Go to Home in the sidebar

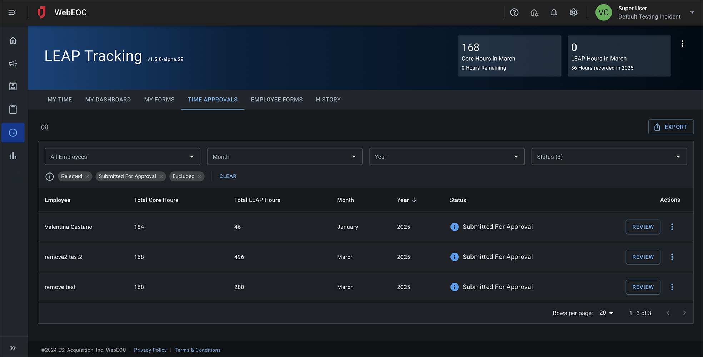point(13,40)
